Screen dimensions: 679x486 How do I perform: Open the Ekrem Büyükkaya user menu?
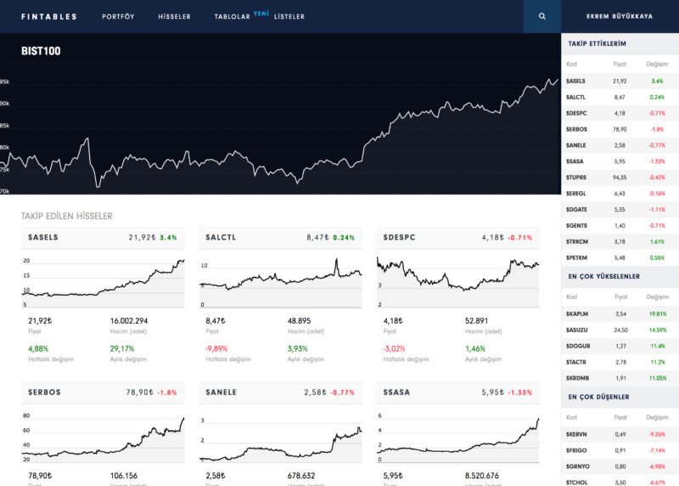pos(620,16)
